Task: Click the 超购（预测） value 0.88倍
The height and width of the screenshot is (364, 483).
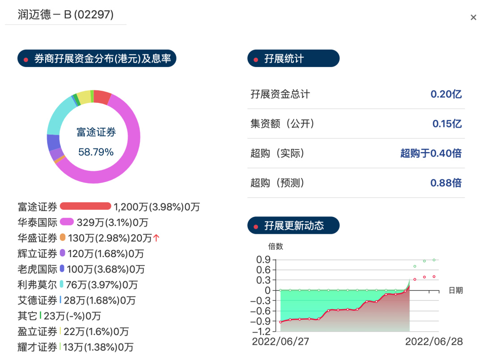Action: pos(446,183)
